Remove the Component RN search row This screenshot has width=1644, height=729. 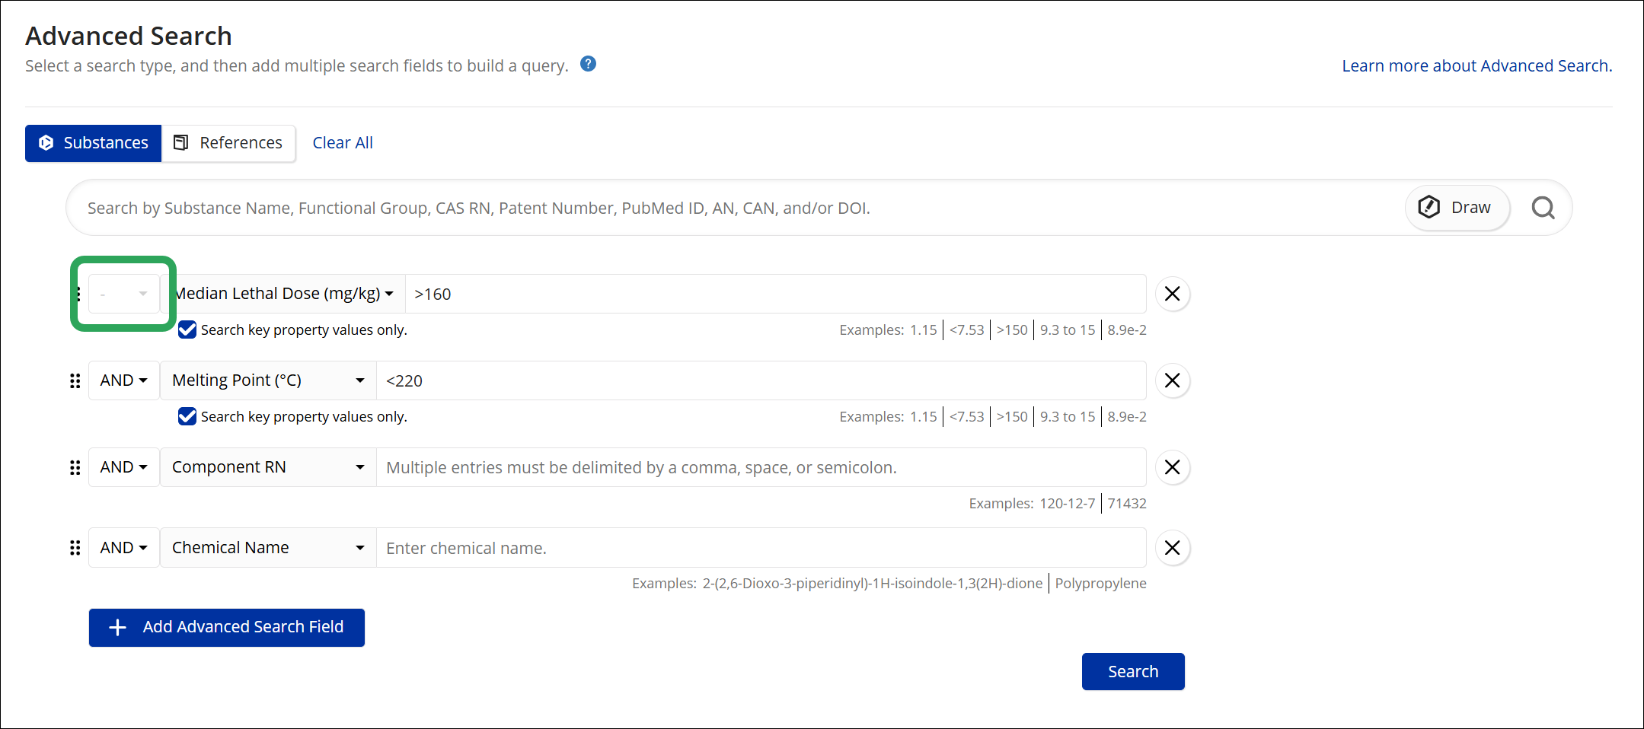pos(1173,467)
